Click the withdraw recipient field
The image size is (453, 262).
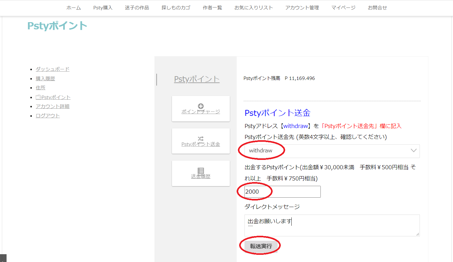click(332, 151)
